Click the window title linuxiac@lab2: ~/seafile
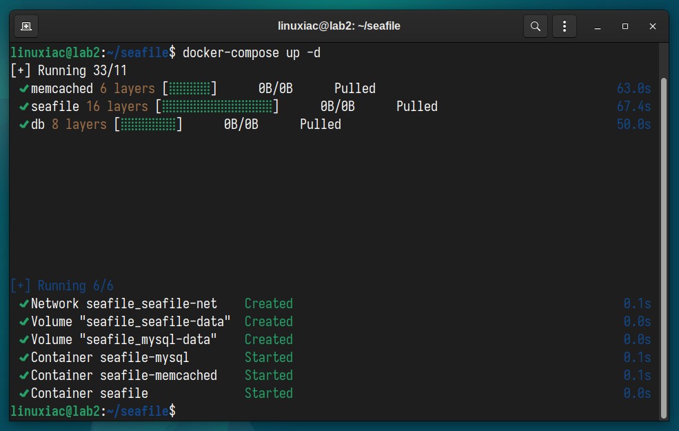The width and height of the screenshot is (679, 431). point(338,26)
